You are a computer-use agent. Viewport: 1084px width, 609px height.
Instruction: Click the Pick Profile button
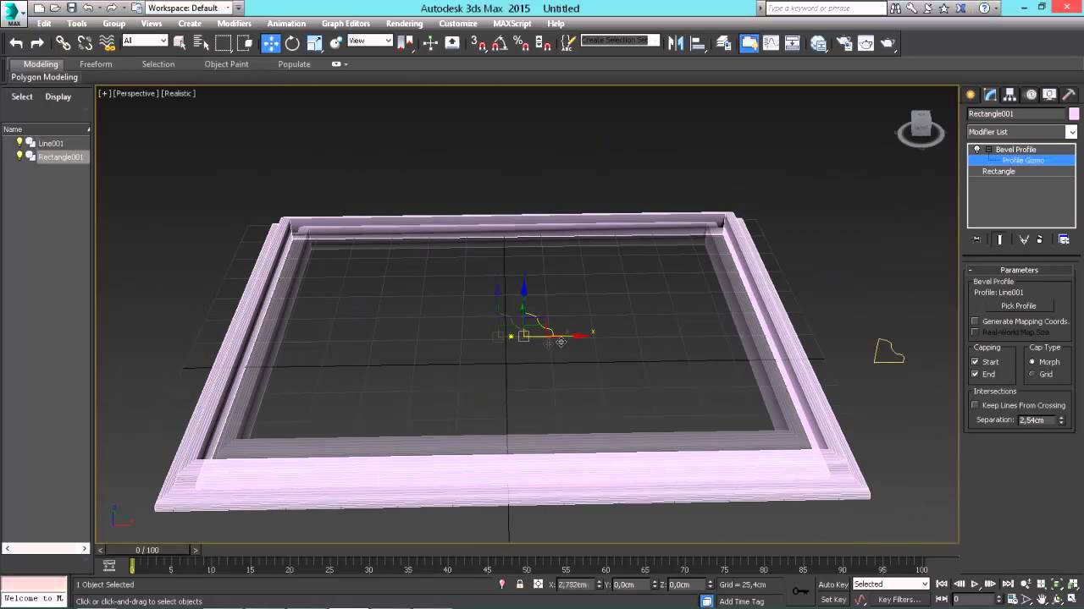point(1018,306)
